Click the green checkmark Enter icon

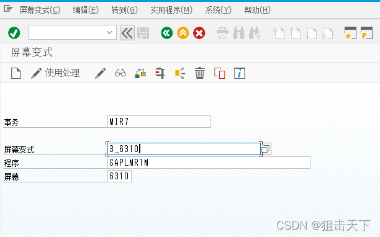click(14, 33)
